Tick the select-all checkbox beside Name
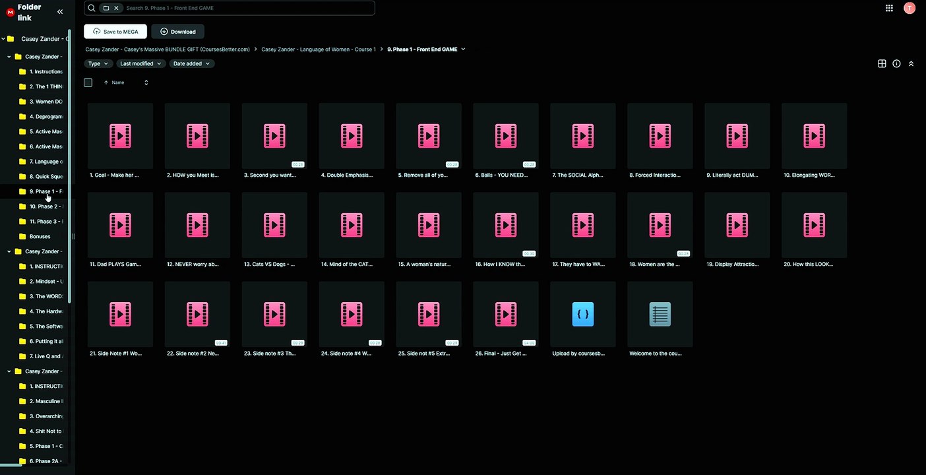926x475 pixels. (88, 82)
